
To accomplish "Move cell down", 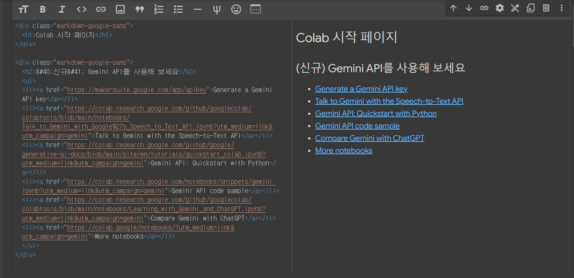I will tap(469, 8).
